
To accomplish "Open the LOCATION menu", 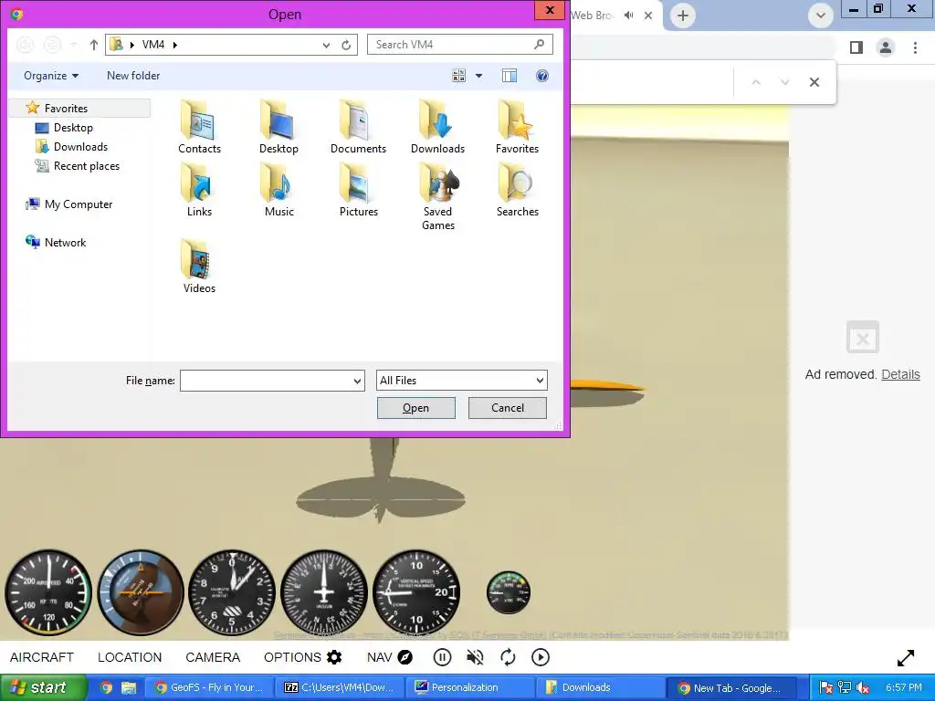I will tap(130, 657).
